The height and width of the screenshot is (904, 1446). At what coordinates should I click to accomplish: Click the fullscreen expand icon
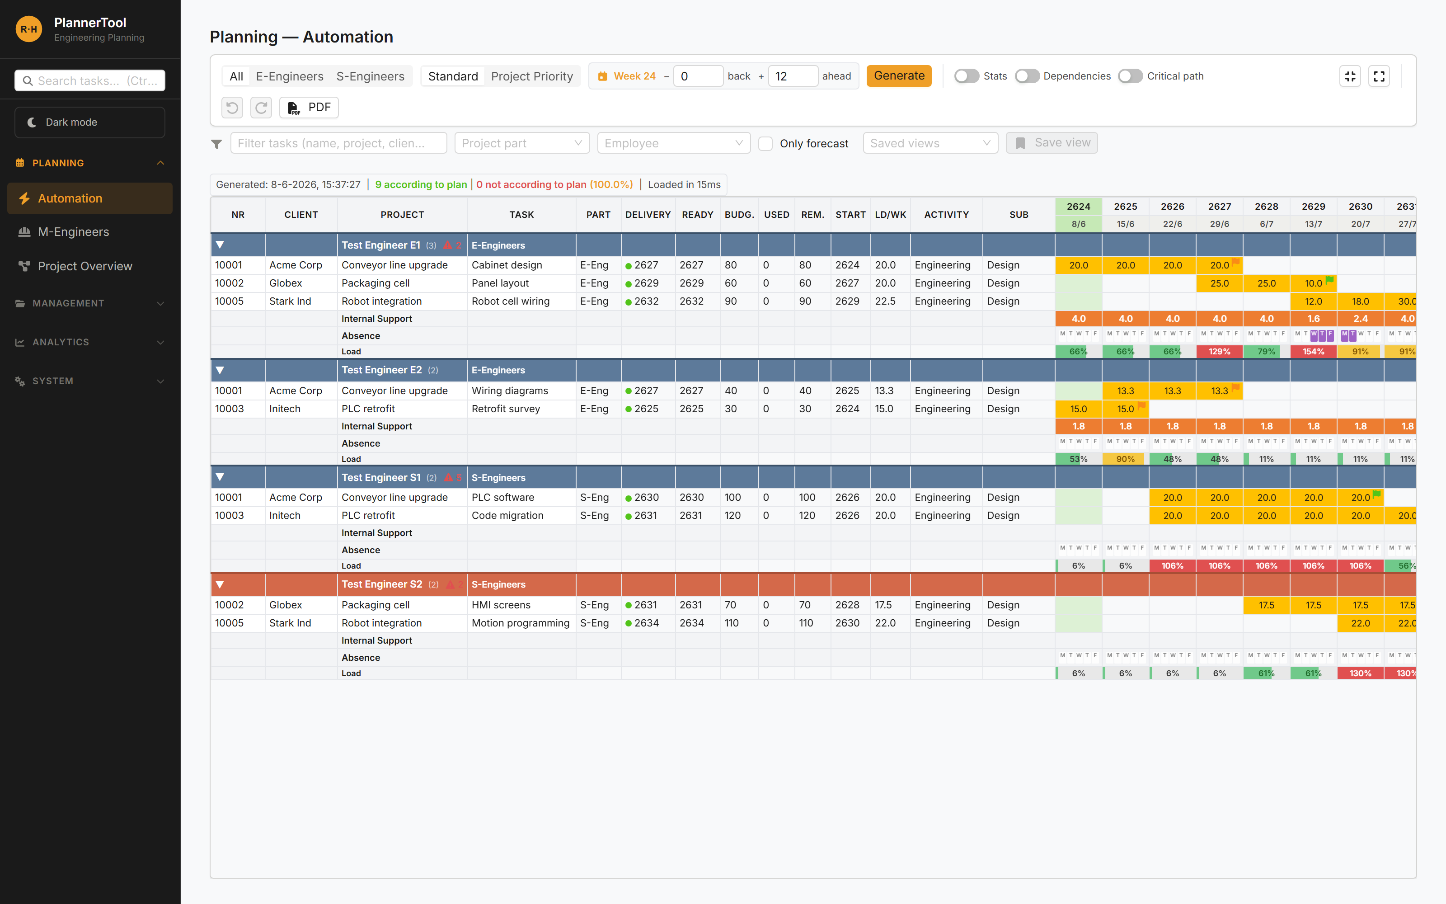1379,76
